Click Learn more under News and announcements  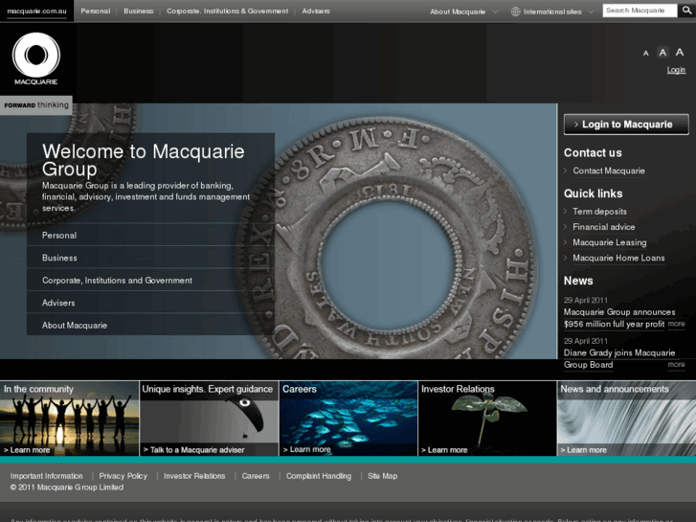click(x=583, y=450)
